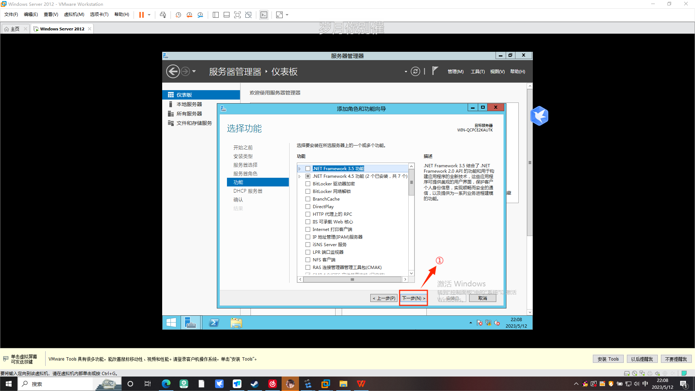
Task: Click the feature list horizontal scrollbar thumb
Action: click(352, 279)
